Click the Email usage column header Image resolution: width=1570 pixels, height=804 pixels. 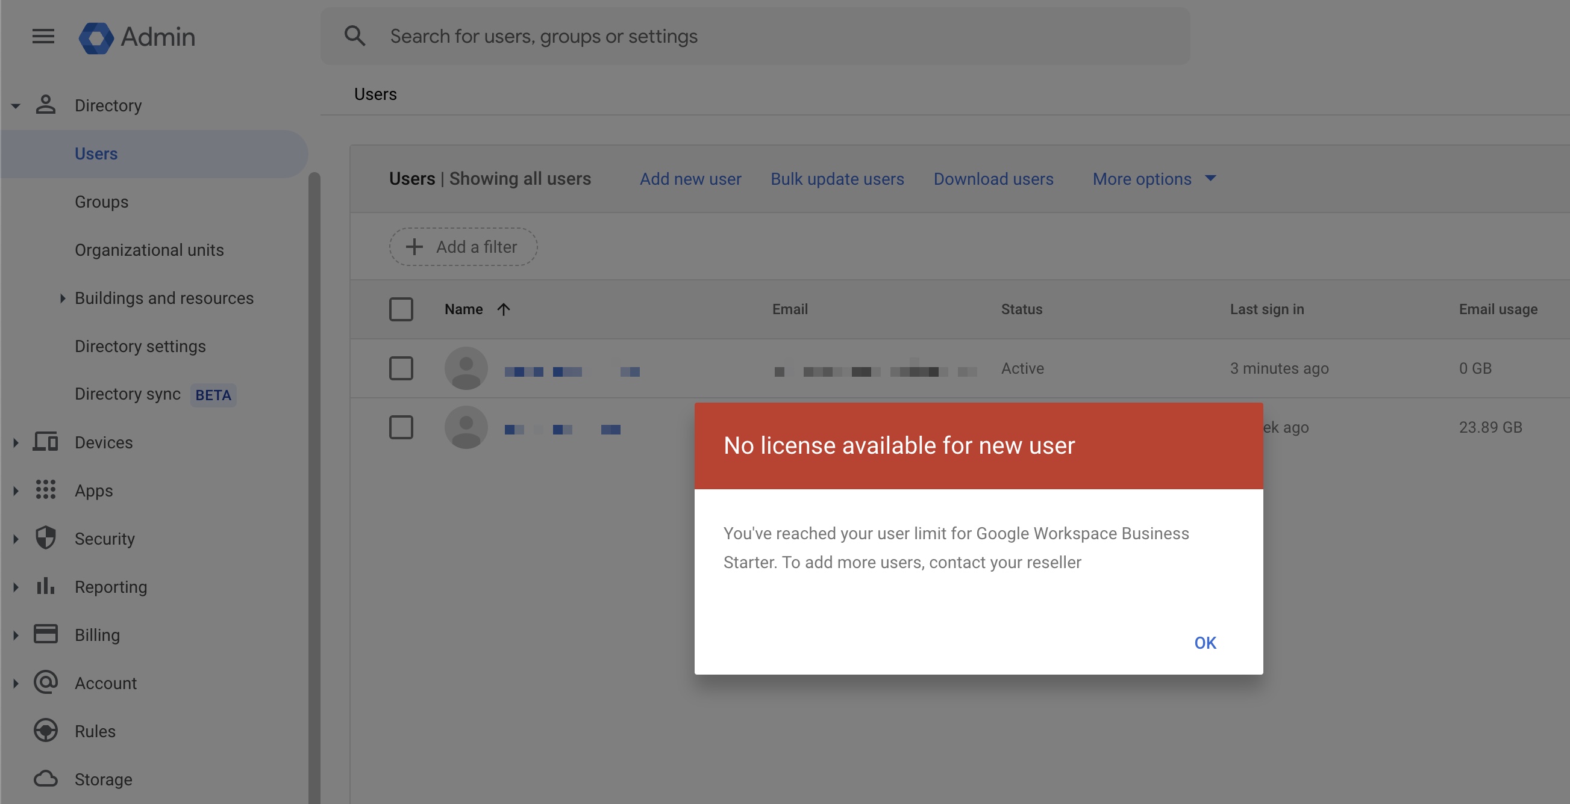pos(1498,309)
